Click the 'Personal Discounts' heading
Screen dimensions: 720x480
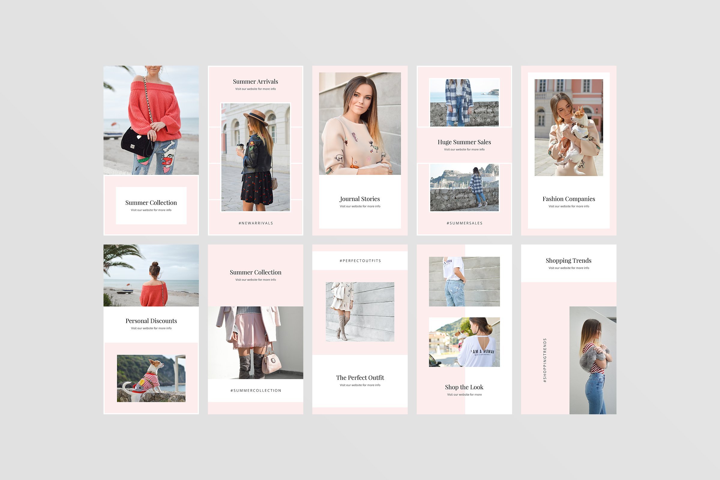tap(151, 321)
